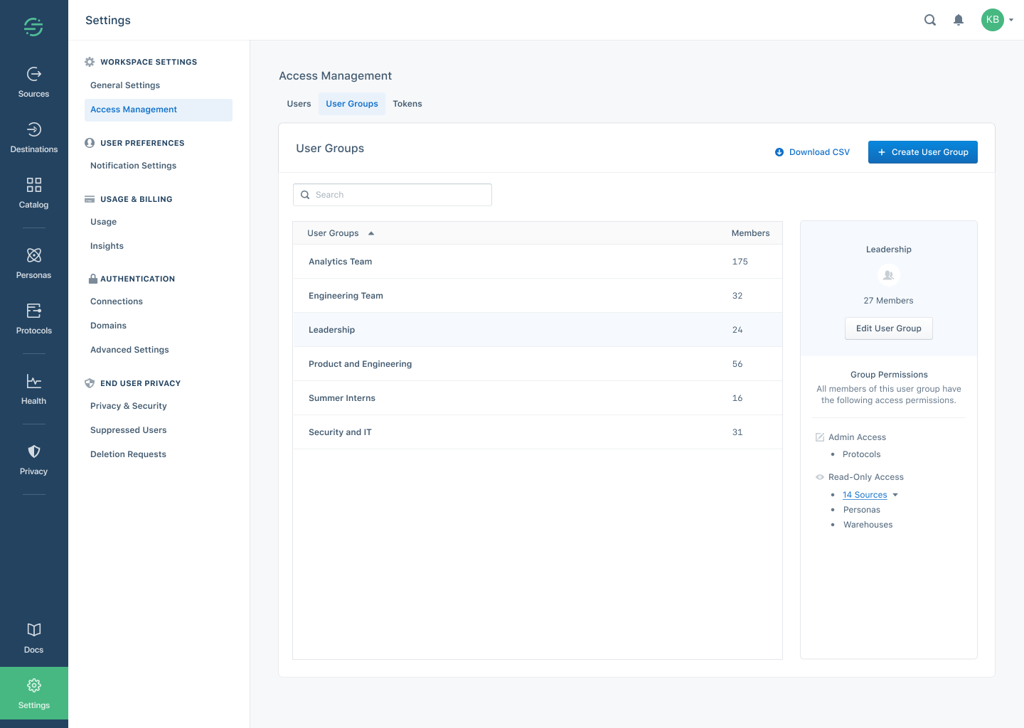Screen dimensions: 1024x728
Task: Open the Users tab in Access Management
Action: [x=299, y=103]
